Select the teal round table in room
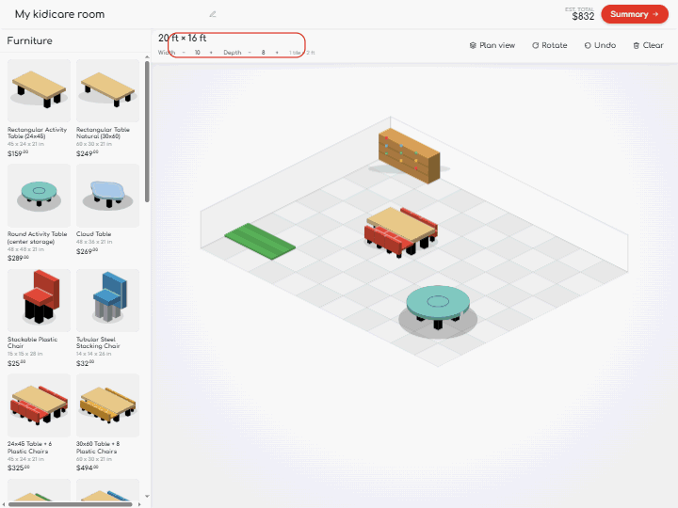The height and width of the screenshot is (508, 678). click(x=438, y=307)
